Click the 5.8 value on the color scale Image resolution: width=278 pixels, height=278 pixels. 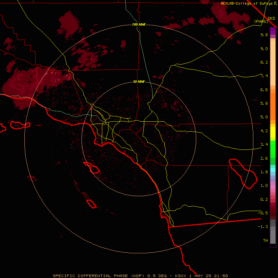264,103
